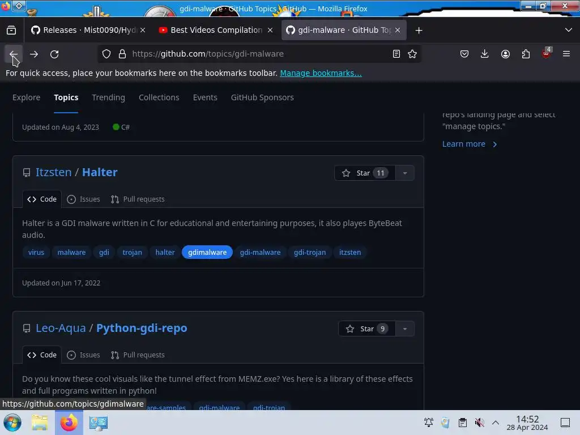Select the Python-gdi-repo Code tab
The image size is (580, 435).
pos(42,355)
